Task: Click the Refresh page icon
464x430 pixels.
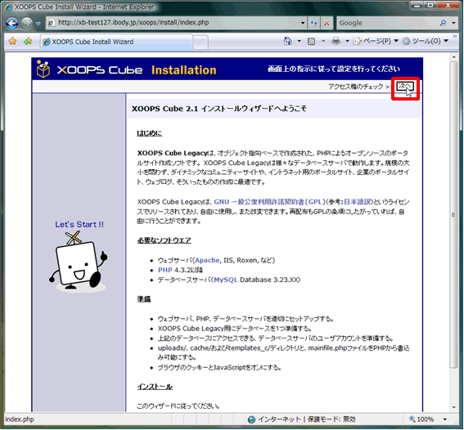Action: [313, 23]
